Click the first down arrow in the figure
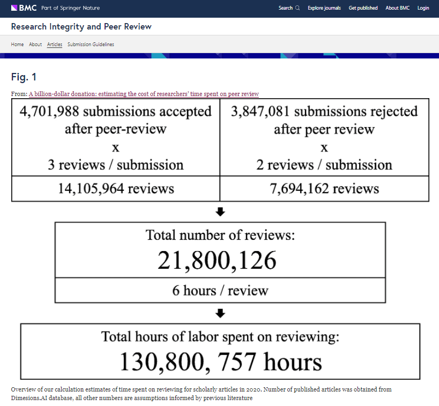Image resolution: width=439 pixels, height=406 pixels. [220, 212]
